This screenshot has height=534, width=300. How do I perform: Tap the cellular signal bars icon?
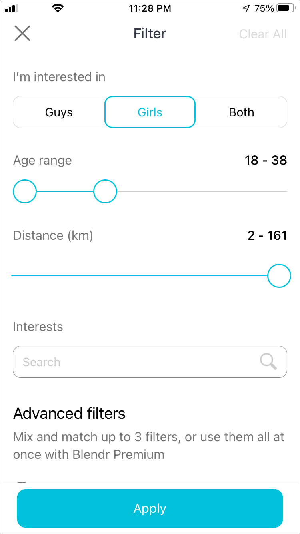pos(12,8)
